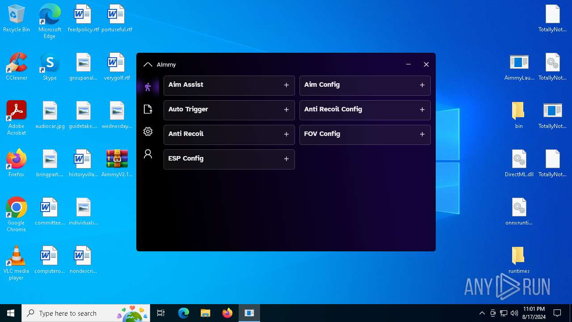
Task: Select the DirectML.dll file icon
Action: (x=519, y=164)
